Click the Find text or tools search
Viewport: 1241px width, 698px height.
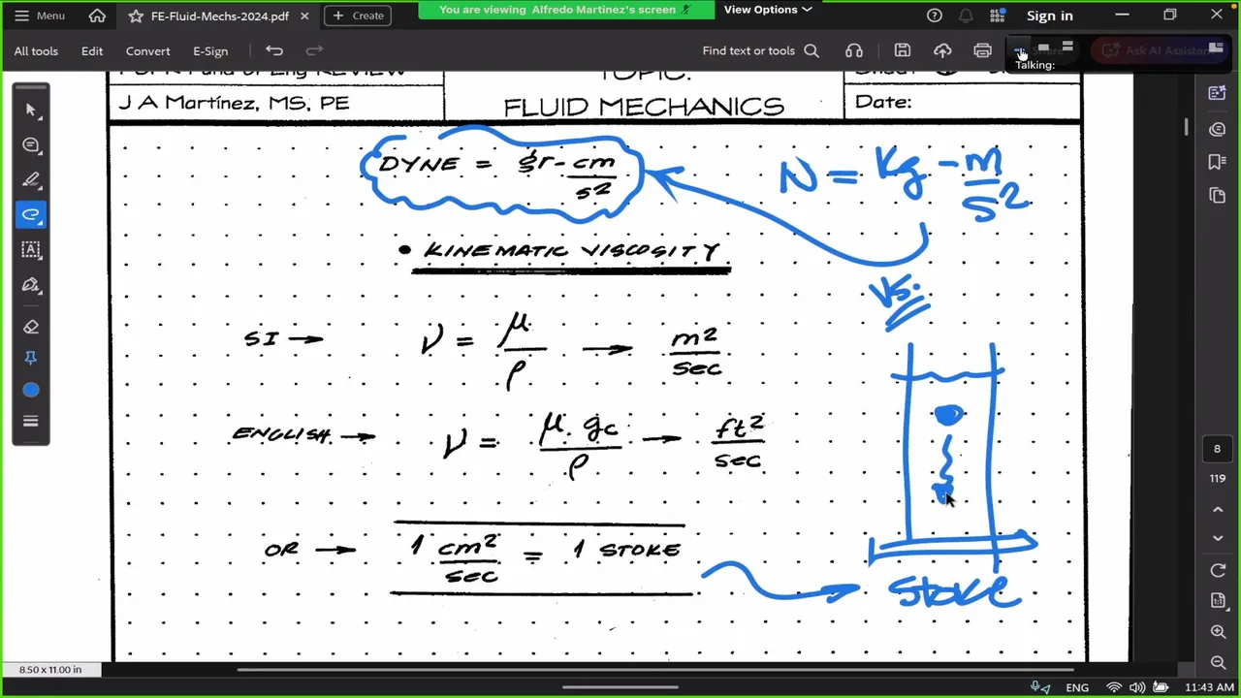coord(761,50)
